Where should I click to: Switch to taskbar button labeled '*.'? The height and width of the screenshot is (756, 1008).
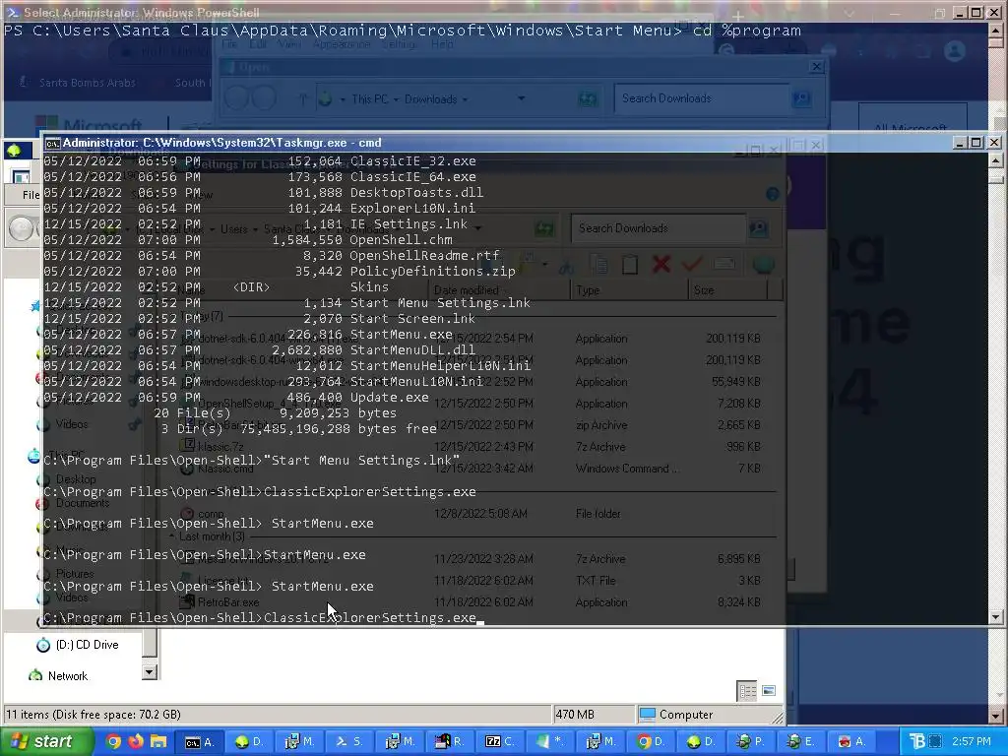point(550,742)
